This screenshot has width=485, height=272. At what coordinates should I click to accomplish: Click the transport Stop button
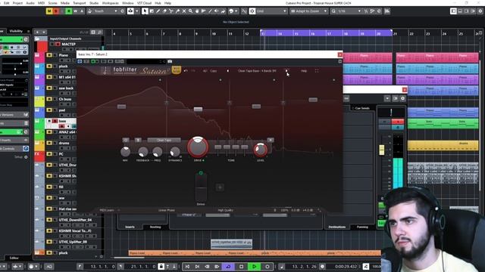click(241, 267)
